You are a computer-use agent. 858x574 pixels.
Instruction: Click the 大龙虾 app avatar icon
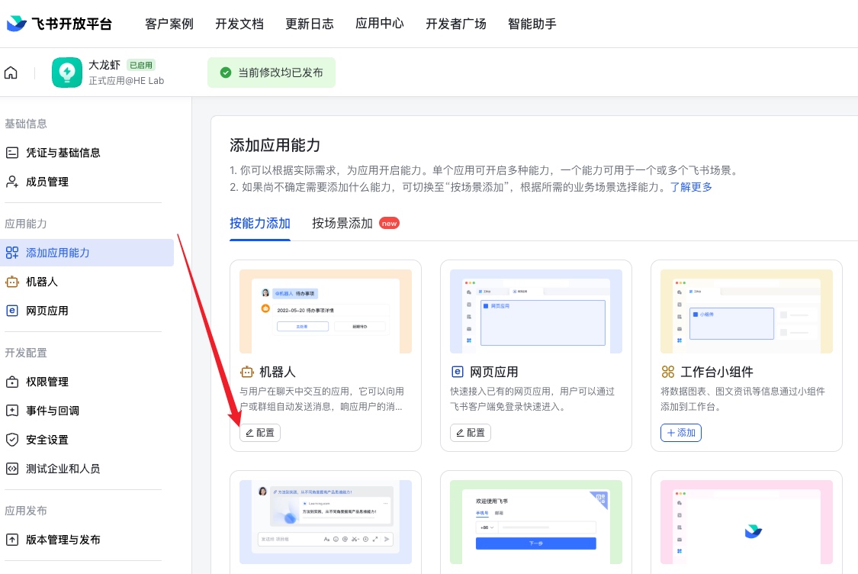(x=67, y=73)
